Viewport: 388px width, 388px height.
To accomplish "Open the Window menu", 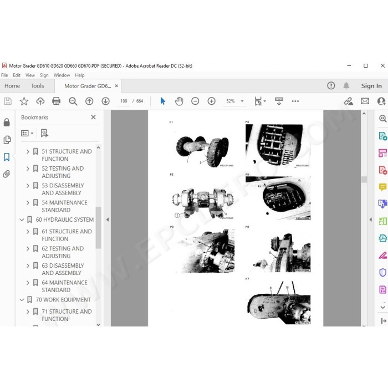I will (62, 75).
